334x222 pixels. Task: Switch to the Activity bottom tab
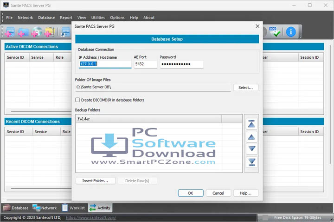point(100,208)
